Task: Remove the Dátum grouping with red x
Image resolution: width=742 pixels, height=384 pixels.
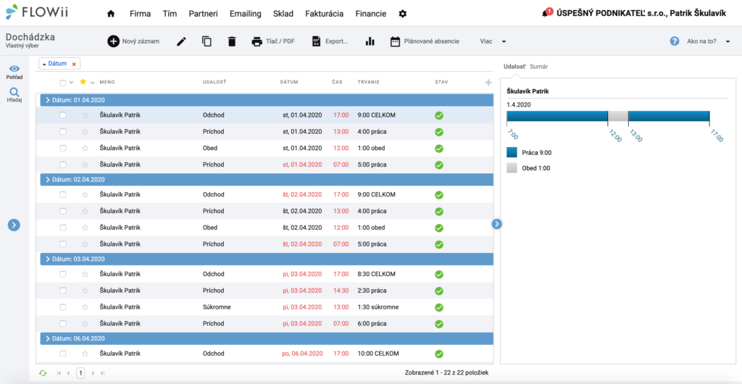Action: pyautogui.click(x=74, y=64)
